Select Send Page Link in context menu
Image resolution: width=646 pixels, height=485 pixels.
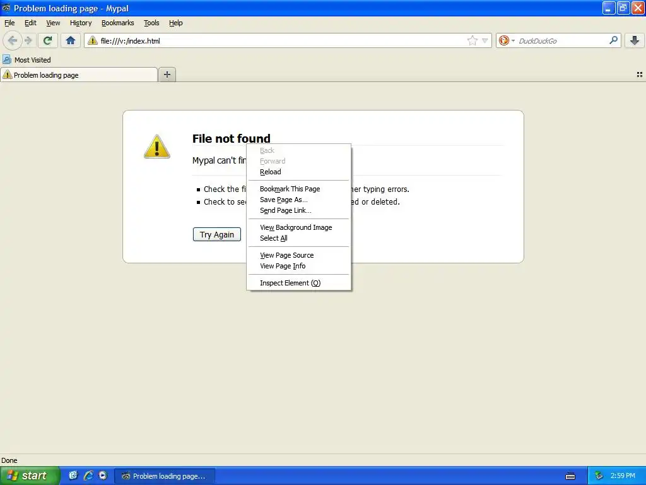(x=298, y=210)
